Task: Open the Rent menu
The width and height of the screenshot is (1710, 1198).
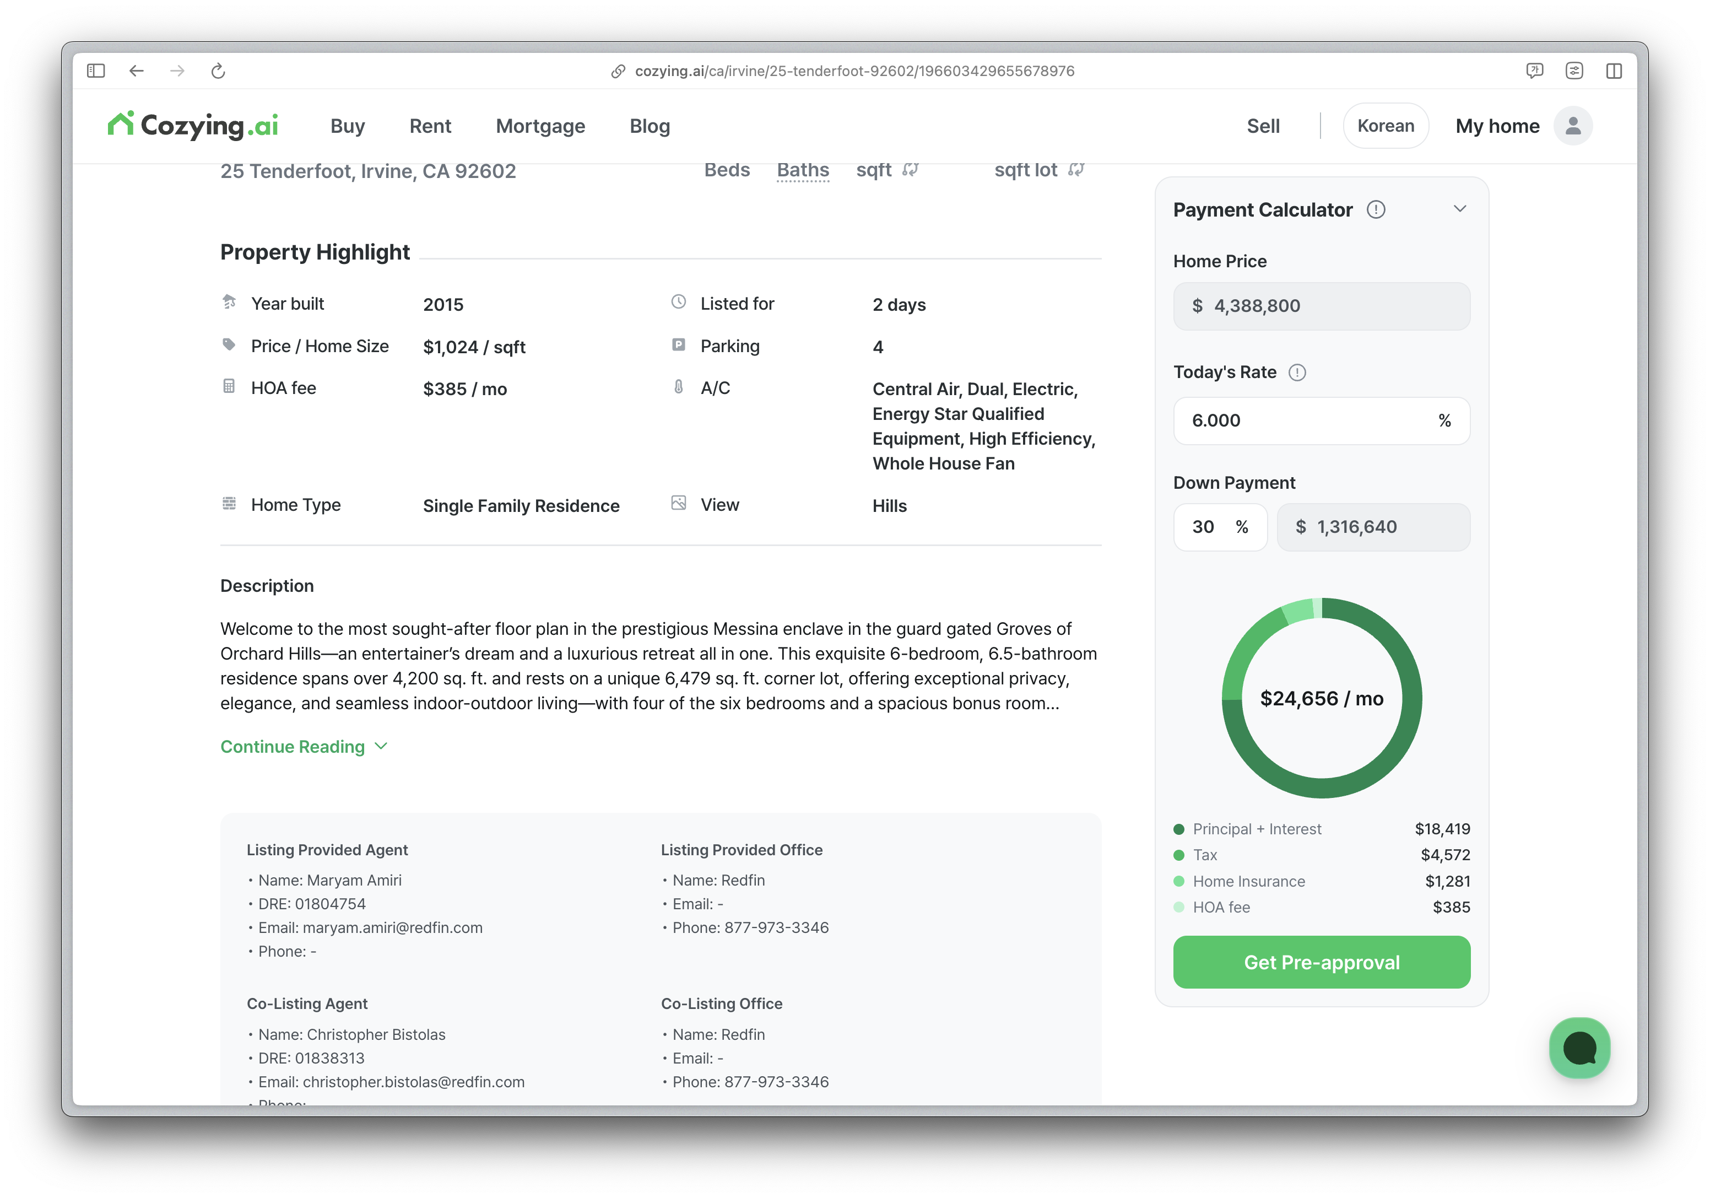Action: click(x=430, y=126)
